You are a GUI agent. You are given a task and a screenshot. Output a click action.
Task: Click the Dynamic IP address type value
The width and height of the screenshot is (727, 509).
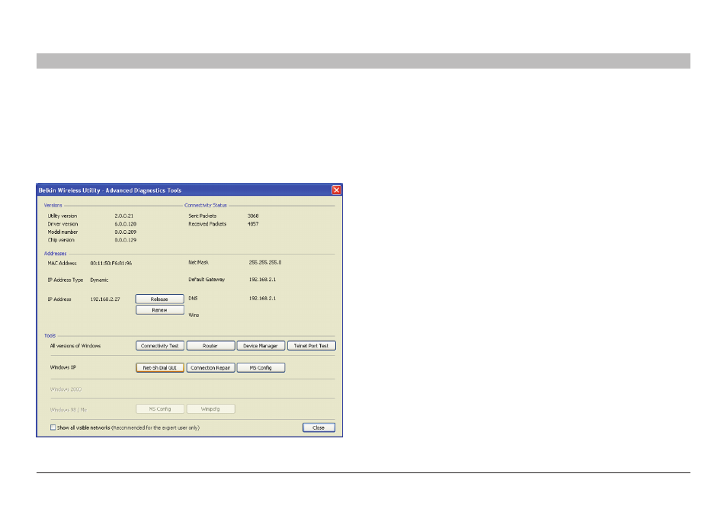click(x=99, y=280)
